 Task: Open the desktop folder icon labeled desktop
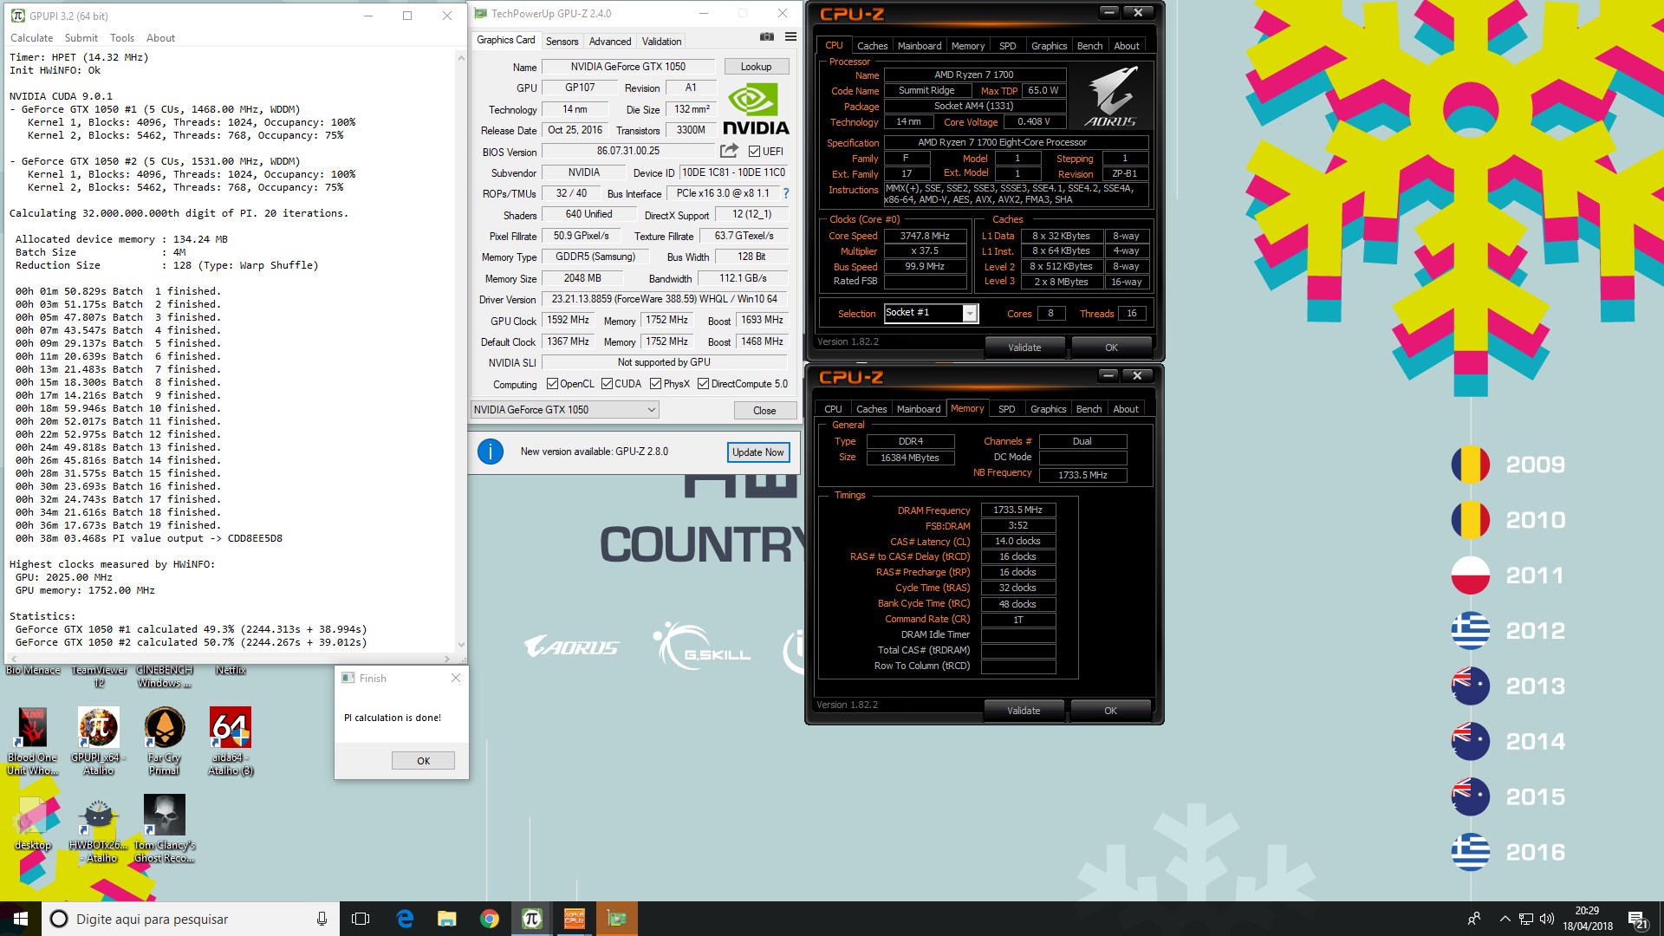click(33, 824)
